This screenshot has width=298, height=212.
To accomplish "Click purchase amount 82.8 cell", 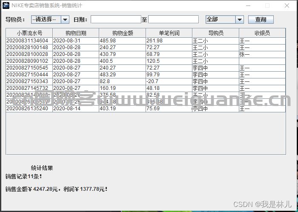I will 123,81.
